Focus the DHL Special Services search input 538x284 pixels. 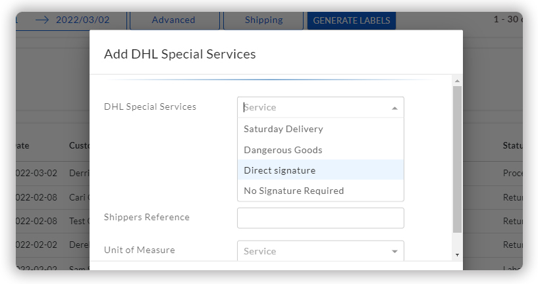pos(313,107)
